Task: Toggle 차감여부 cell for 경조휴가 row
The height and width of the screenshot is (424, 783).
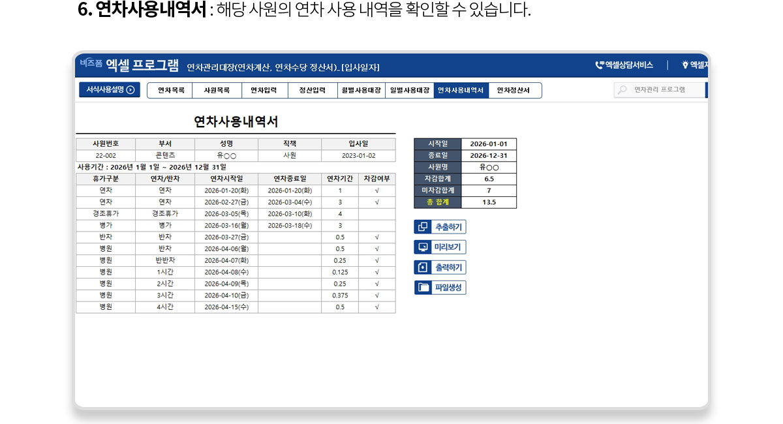Action: pyautogui.click(x=376, y=213)
